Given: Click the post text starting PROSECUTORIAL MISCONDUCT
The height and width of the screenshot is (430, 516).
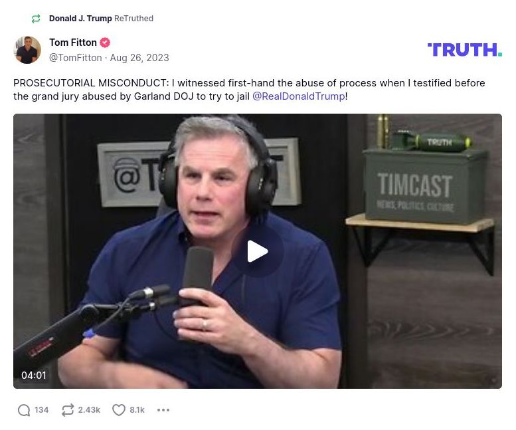Looking at the screenshot, I should click(249, 90).
